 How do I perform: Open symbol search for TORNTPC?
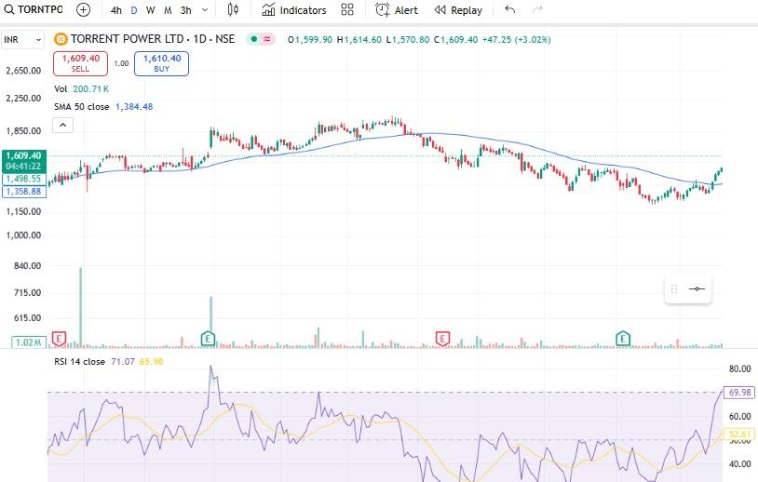pyautogui.click(x=34, y=9)
